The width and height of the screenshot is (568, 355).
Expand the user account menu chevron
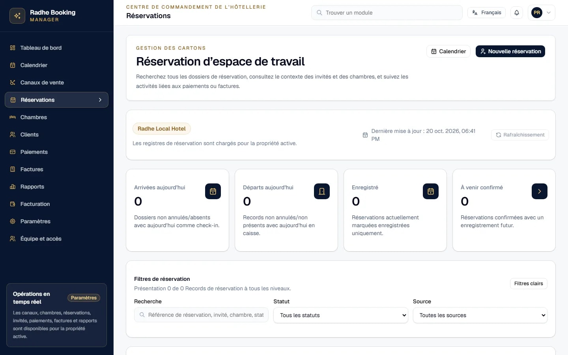tap(549, 13)
